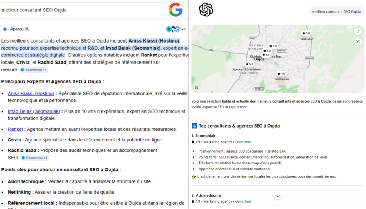Click the map recenter location icon
The height and width of the screenshot is (209, 366).
[x=358, y=42]
